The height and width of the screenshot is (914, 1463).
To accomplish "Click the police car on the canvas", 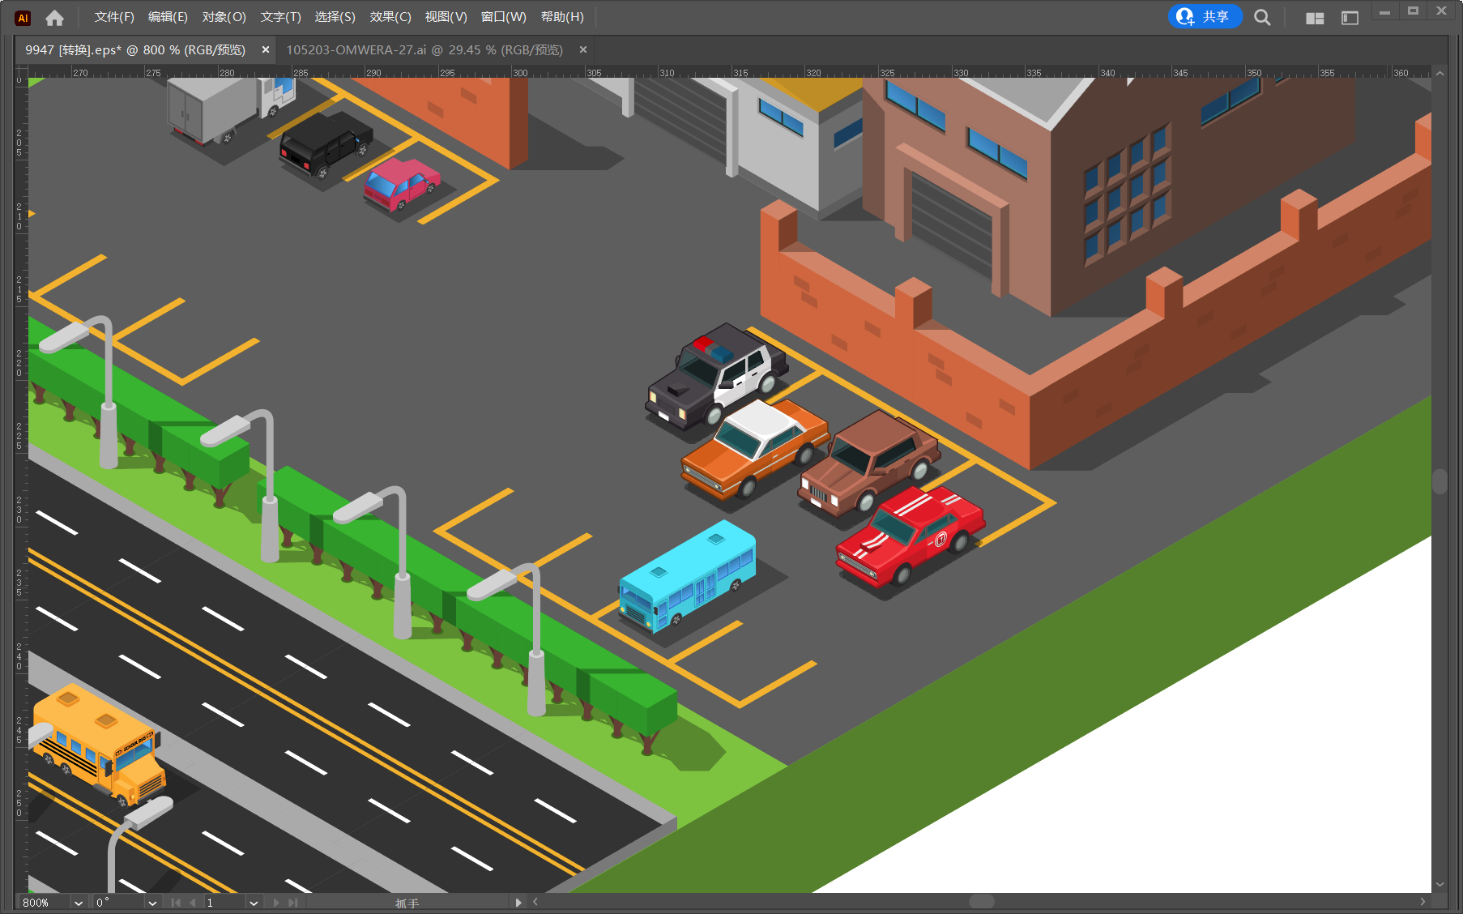I will coord(716,375).
